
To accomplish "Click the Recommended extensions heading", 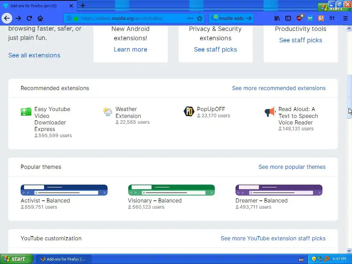I will pos(55,88).
